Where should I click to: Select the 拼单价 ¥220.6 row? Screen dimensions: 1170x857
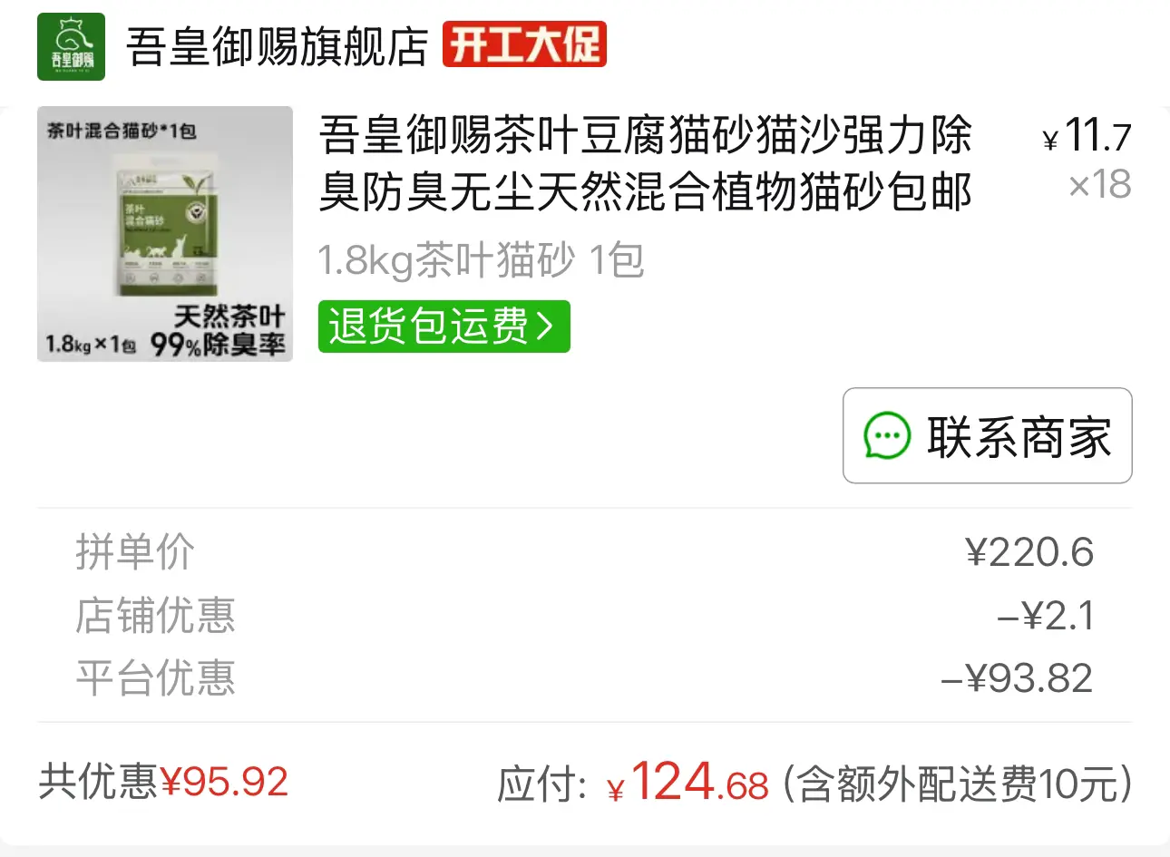pos(585,552)
